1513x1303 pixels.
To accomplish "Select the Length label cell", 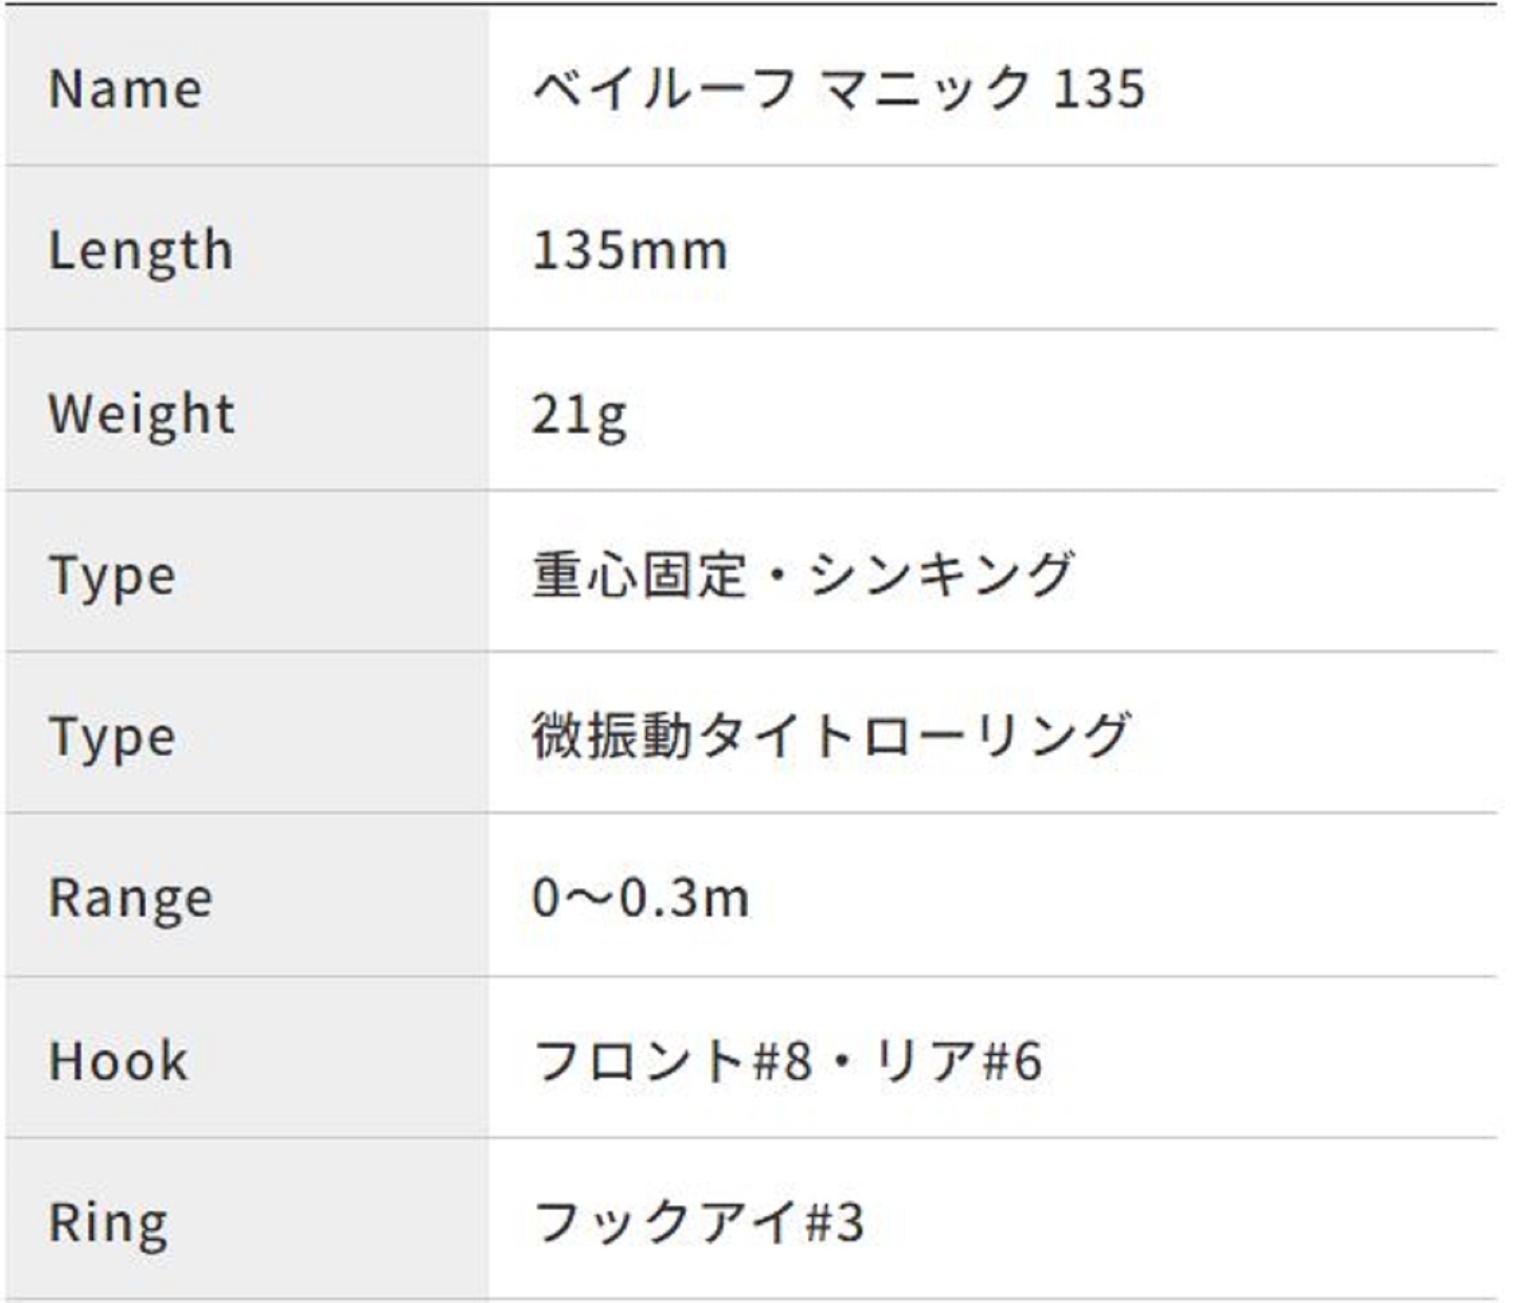I will 141,250.
